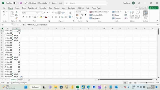
Task: Click the AutoSum sigma icon
Action: coord(125,12)
